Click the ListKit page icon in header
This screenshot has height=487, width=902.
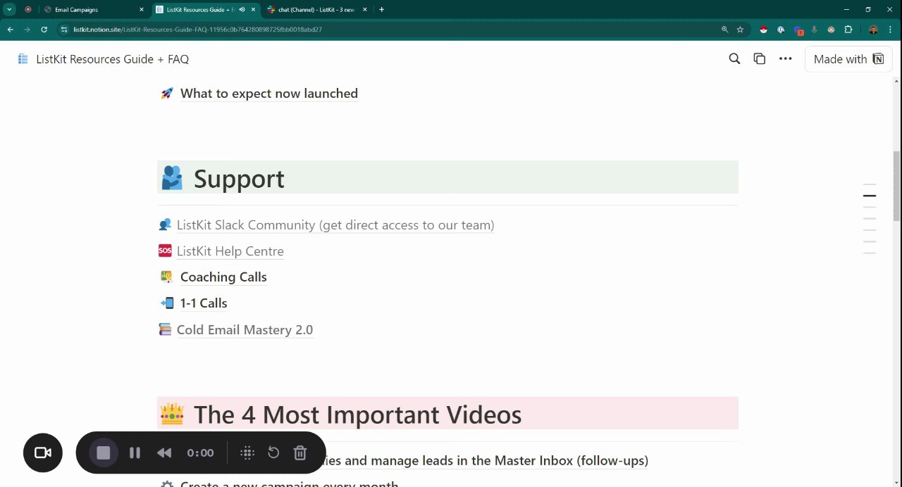23,59
